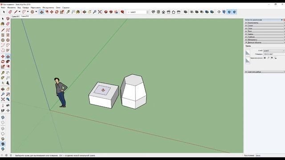Select the Offset tool in left toolbar
285x160 pixels.
[x=8, y=67]
